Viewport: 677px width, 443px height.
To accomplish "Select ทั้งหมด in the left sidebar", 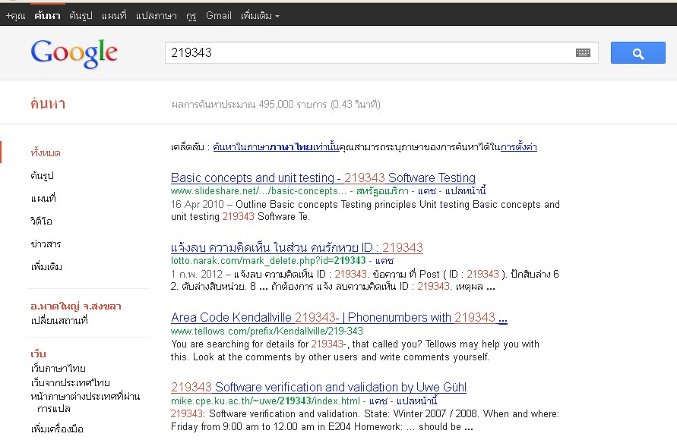I will (46, 152).
